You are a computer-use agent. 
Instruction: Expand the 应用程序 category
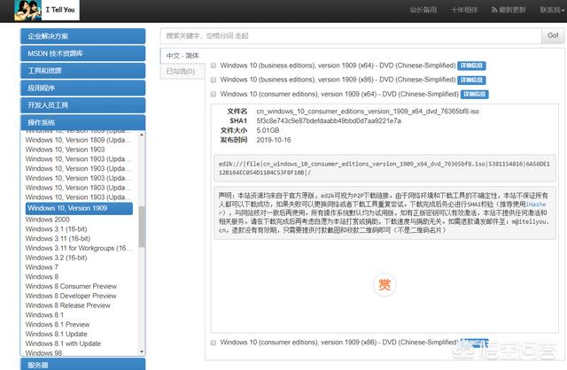(82, 88)
